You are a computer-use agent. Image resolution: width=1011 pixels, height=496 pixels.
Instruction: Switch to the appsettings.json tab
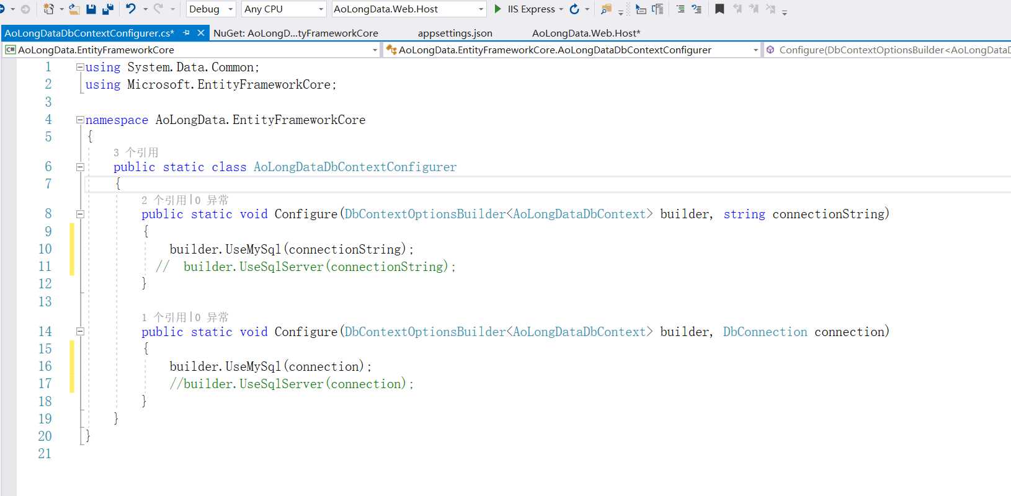tap(455, 33)
